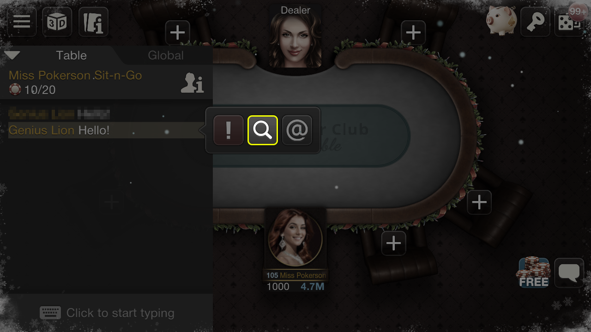Viewport: 591px width, 332px height.
Task: Click the key icon
Action: tap(536, 22)
